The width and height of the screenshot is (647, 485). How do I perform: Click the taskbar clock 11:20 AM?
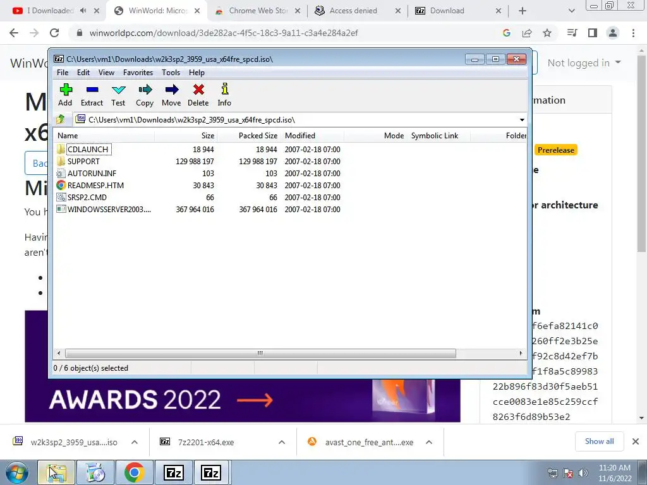pos(614,468)
